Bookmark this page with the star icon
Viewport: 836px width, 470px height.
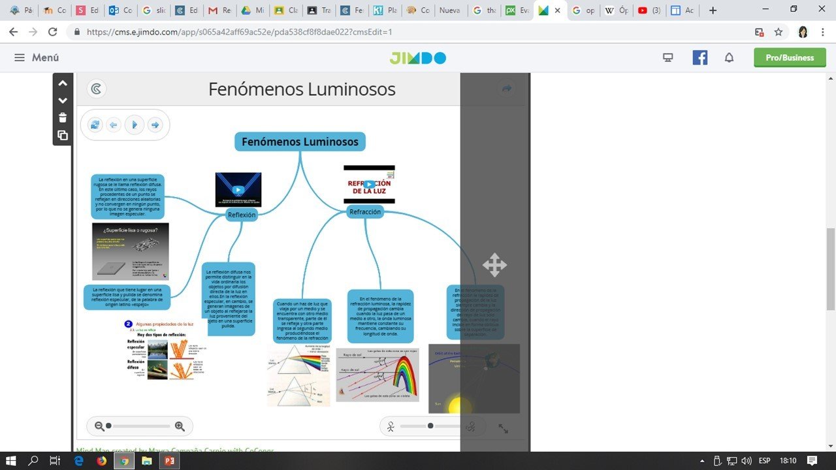coord(778,31)
